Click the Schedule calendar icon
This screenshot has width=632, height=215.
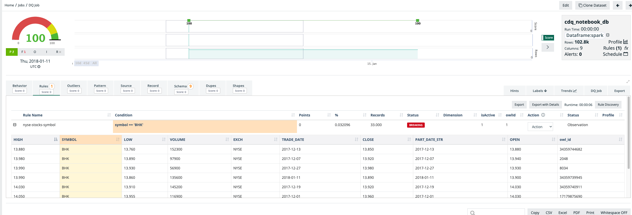626,54
